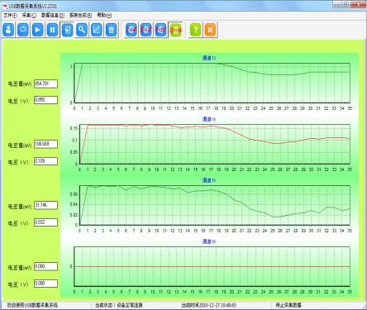Image resolution: width=367 pixels, height=310 pixels.
Task: Click the magnifier search toolbar icon
Action: click(x=82, y=30)
